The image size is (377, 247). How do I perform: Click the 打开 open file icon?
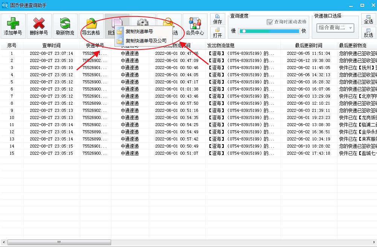coord(218,33)
